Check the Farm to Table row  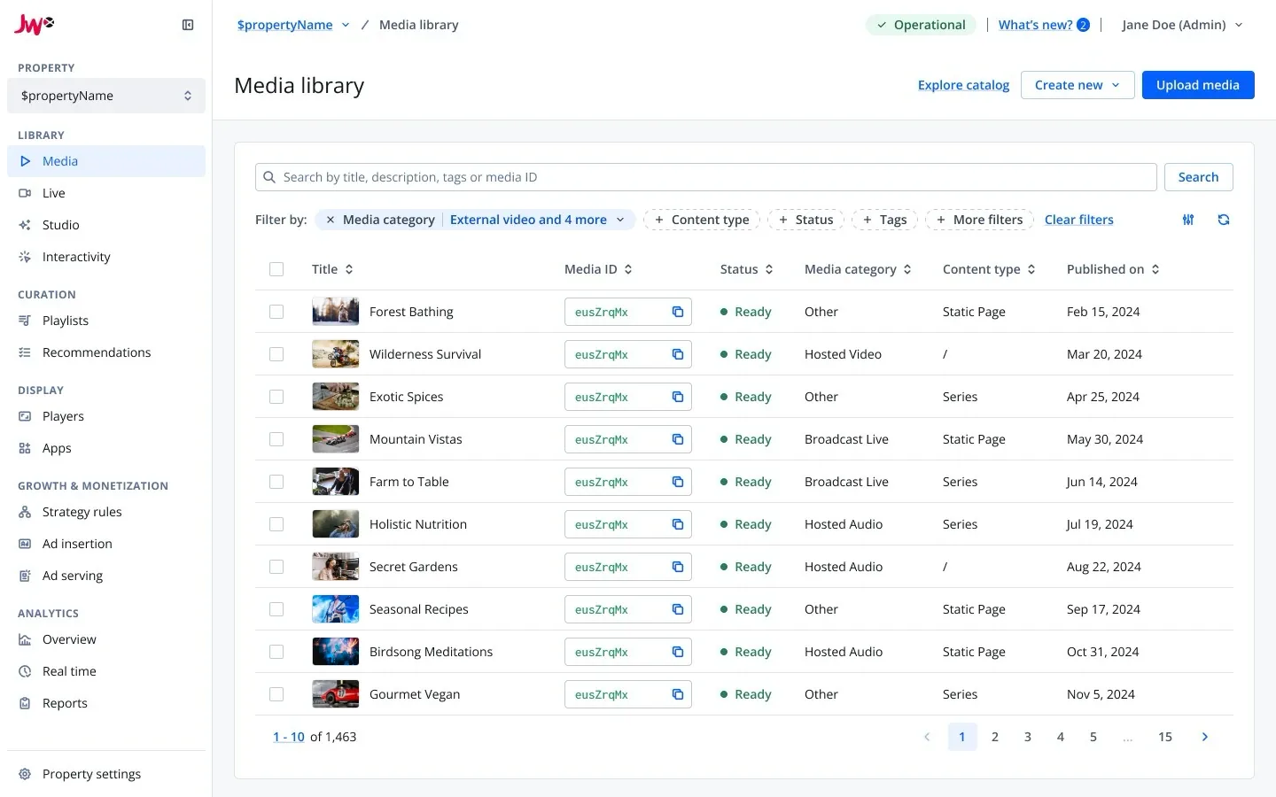[276, 482]
